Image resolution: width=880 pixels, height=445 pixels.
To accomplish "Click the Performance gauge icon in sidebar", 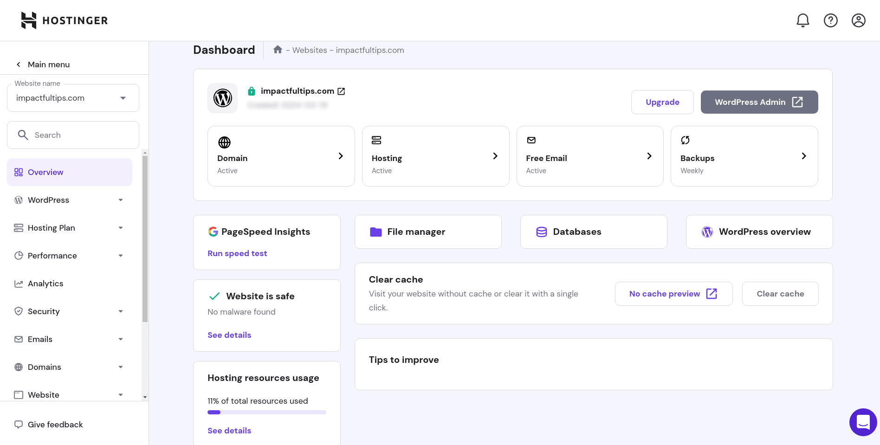I will [x=19, y=256].
